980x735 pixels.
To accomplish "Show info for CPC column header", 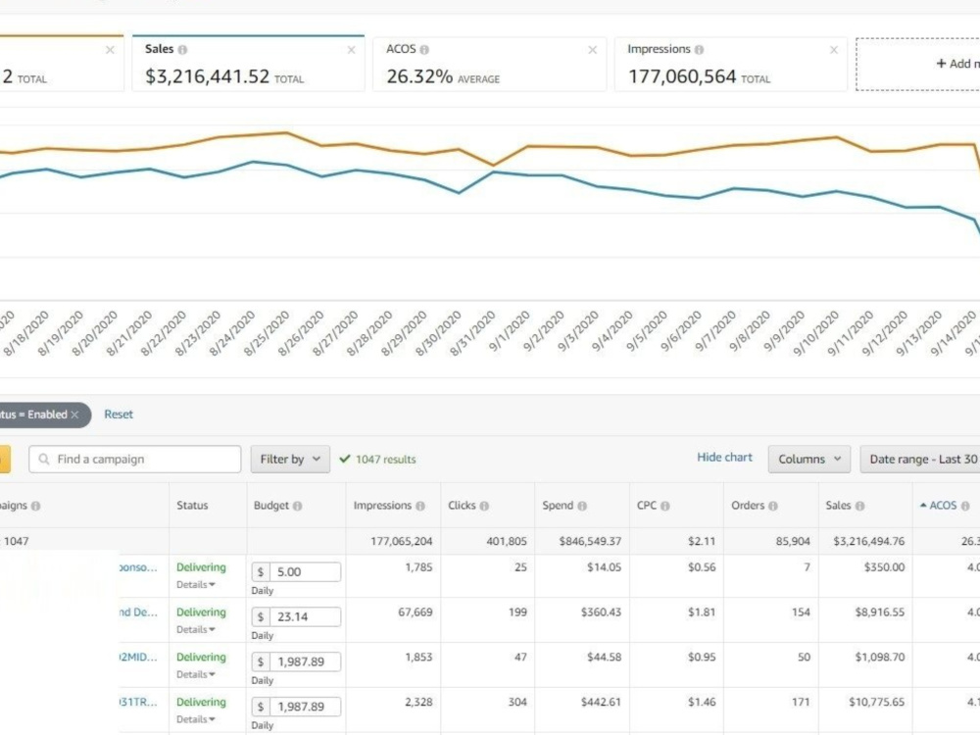I will (x=664, y=506).
